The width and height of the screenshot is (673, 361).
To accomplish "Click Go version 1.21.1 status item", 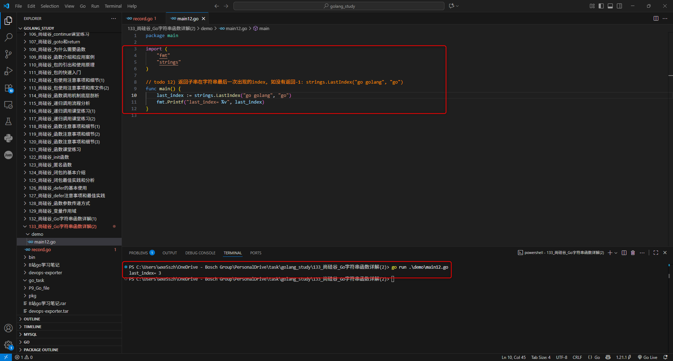I will [624, 357].
